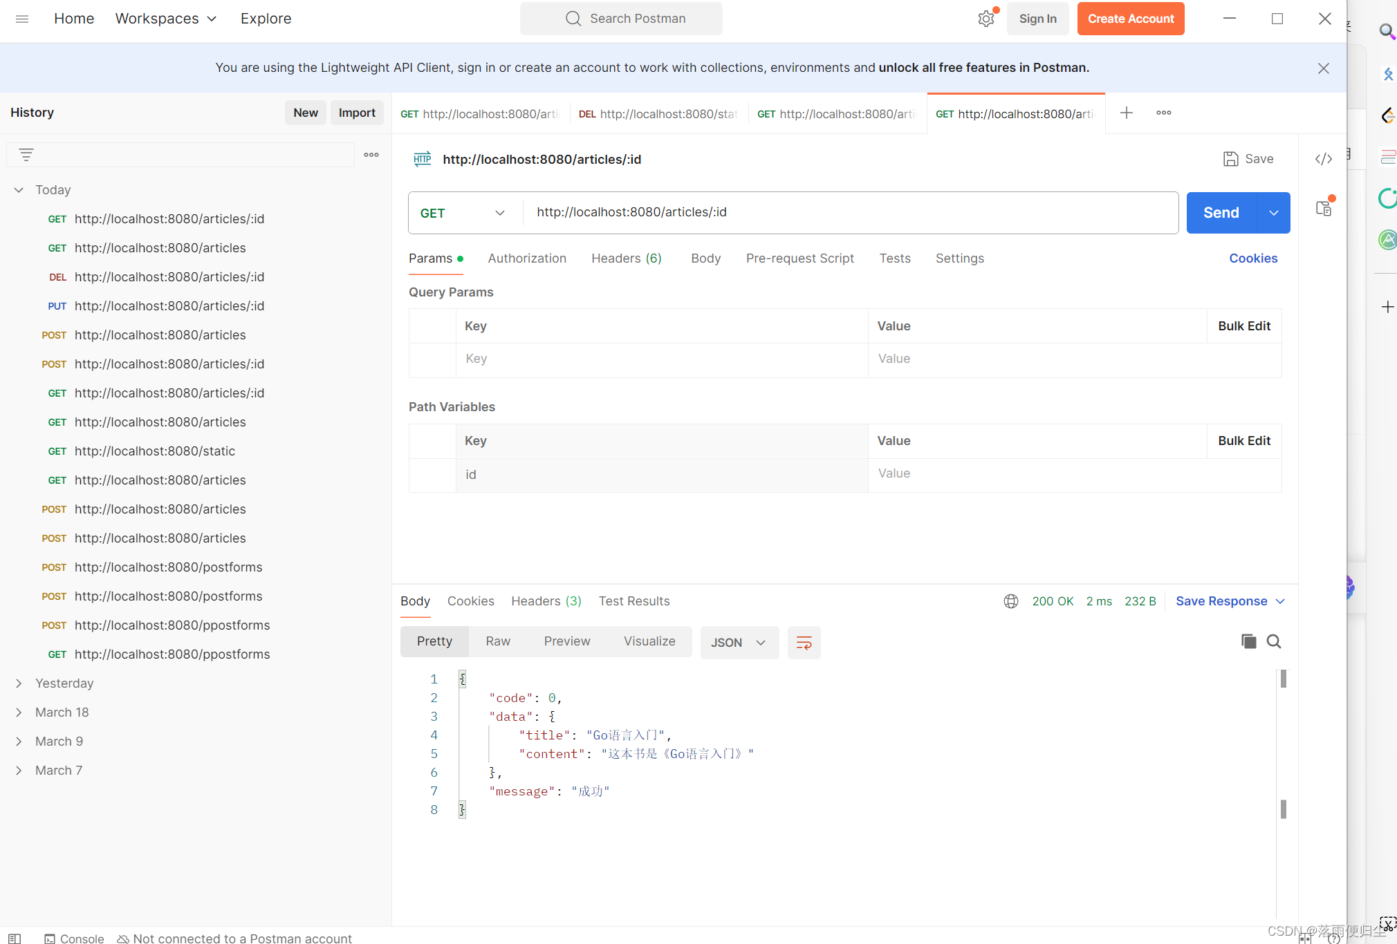The width and height of the screenshot is (1397, 944).
Task: Click the Save request button
Action: click(1248, 158)
